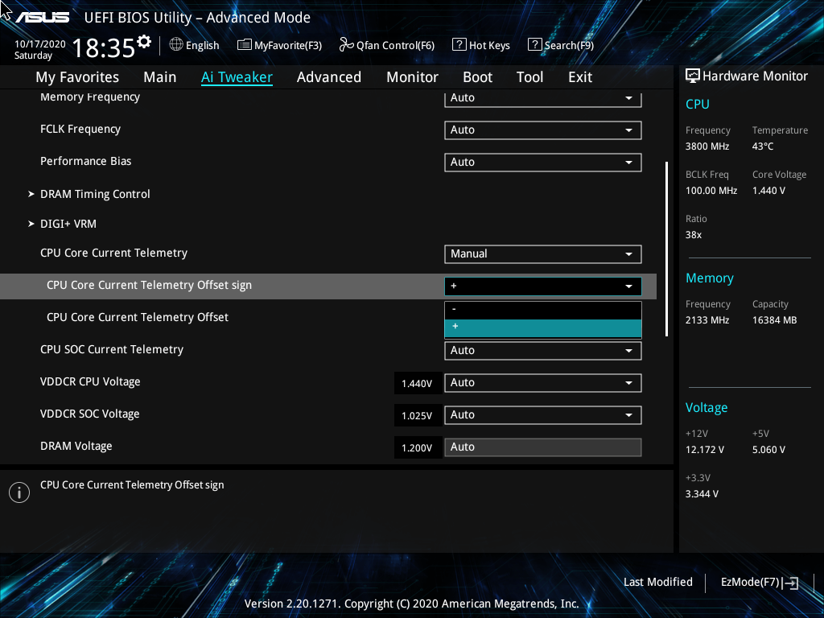Click the 3.344 V reading
The height and width of the screenshot is (618, 824).
702,494
